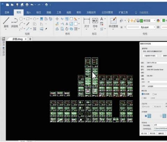Click the color wheel icon in properties group
Image resolution: width=167 pixels, height=142 pixels.
158,20
